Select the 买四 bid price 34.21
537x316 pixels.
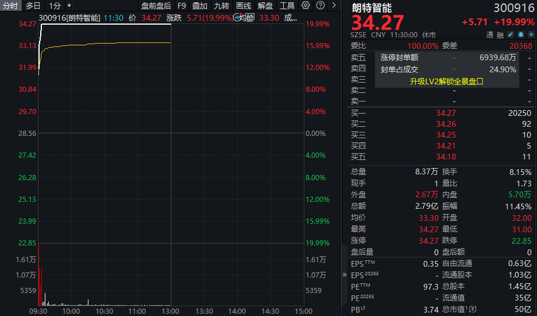446,146
